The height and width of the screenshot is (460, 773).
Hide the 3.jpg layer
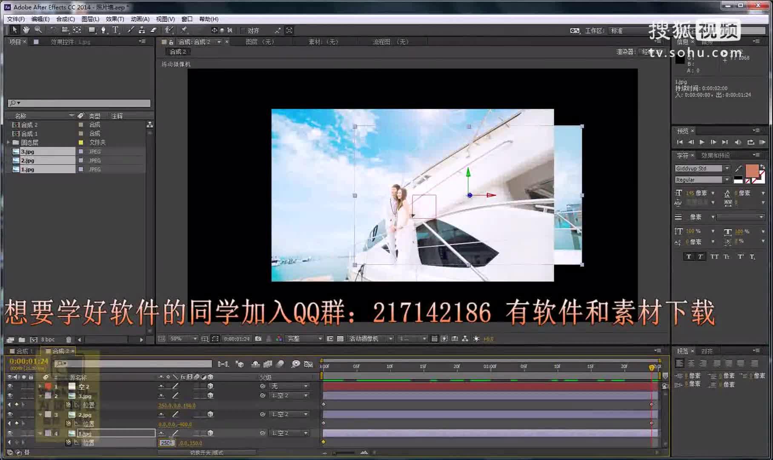tap(10, 395)
